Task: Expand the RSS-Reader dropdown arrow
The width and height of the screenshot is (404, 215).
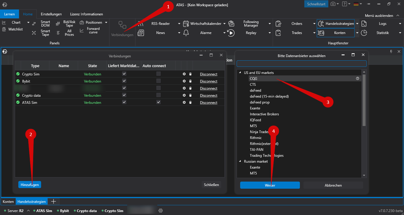Action: coord(179,24)
